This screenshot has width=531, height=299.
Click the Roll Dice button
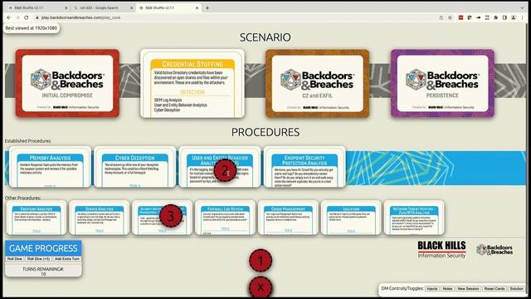[15, 258]
